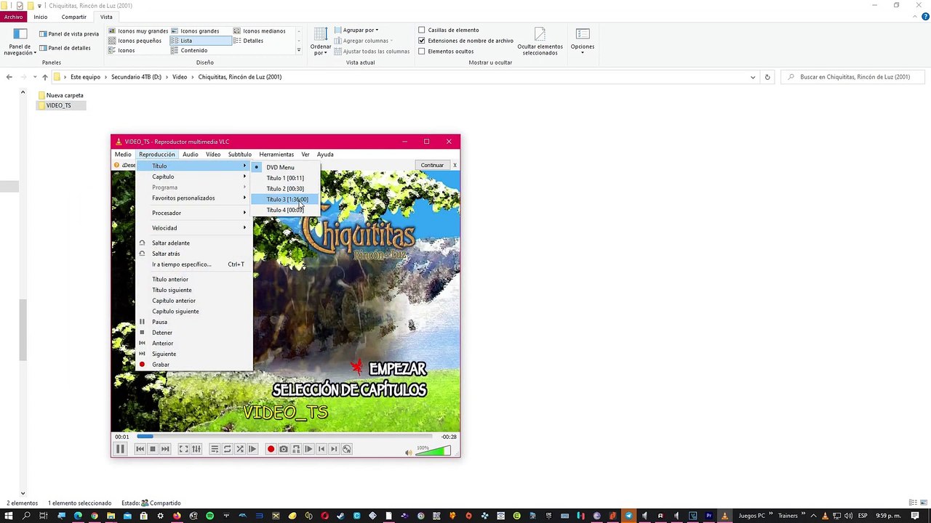Click Ocultar elementos seleccionados button
Image resolution: width=931 pixels, height=523 pixels.
click(540, 42)
